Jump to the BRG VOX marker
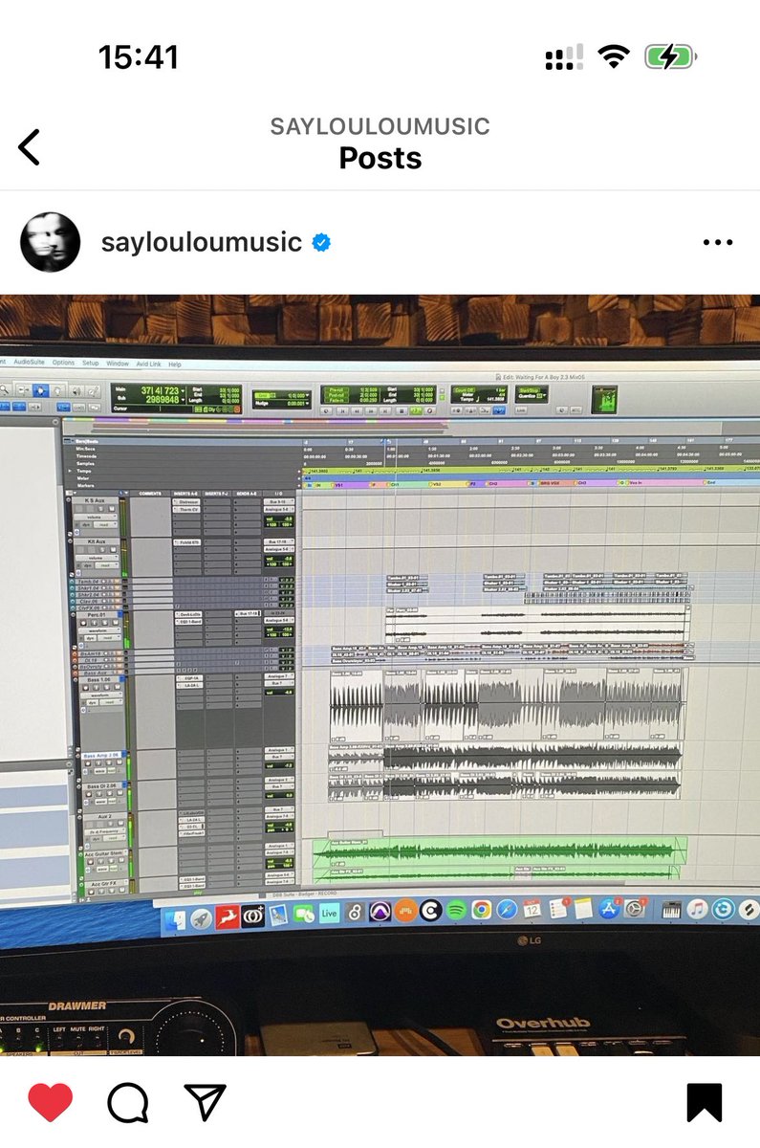 click(x=550, y=483)
